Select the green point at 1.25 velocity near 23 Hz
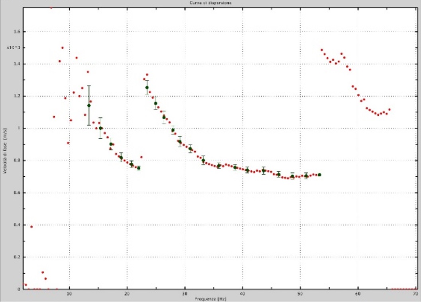The image size is (421, 302). (147, 88)
